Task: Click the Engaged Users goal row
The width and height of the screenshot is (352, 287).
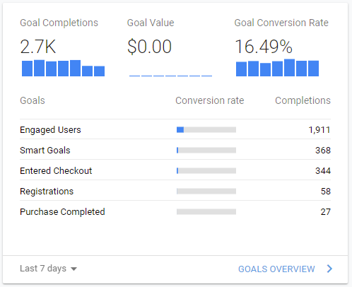Action: pos(175,129)
